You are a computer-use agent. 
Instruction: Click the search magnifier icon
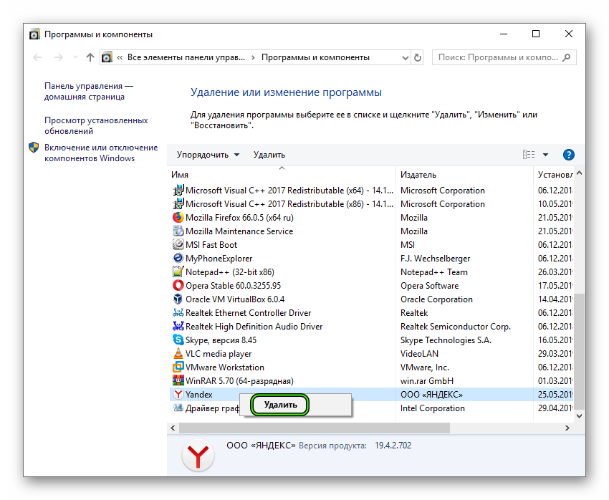point(567,57)
